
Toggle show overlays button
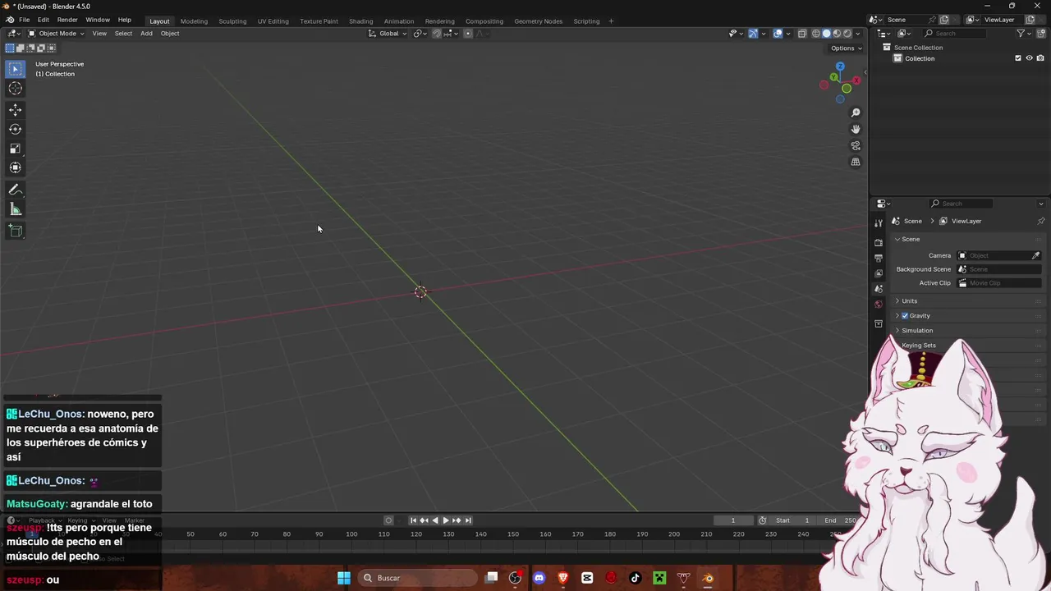[x=778, y=33]
